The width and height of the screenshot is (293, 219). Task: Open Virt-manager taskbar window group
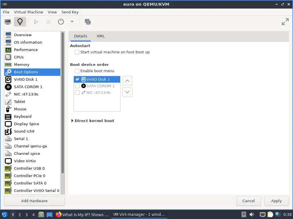[139, 214]
